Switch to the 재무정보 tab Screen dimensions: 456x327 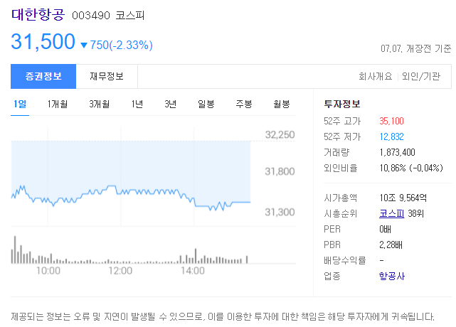pyautogui.click(x=107, y=77)
